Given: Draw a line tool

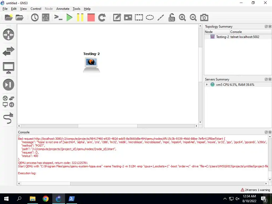Looking at the screenshot, I should [161, 18].
